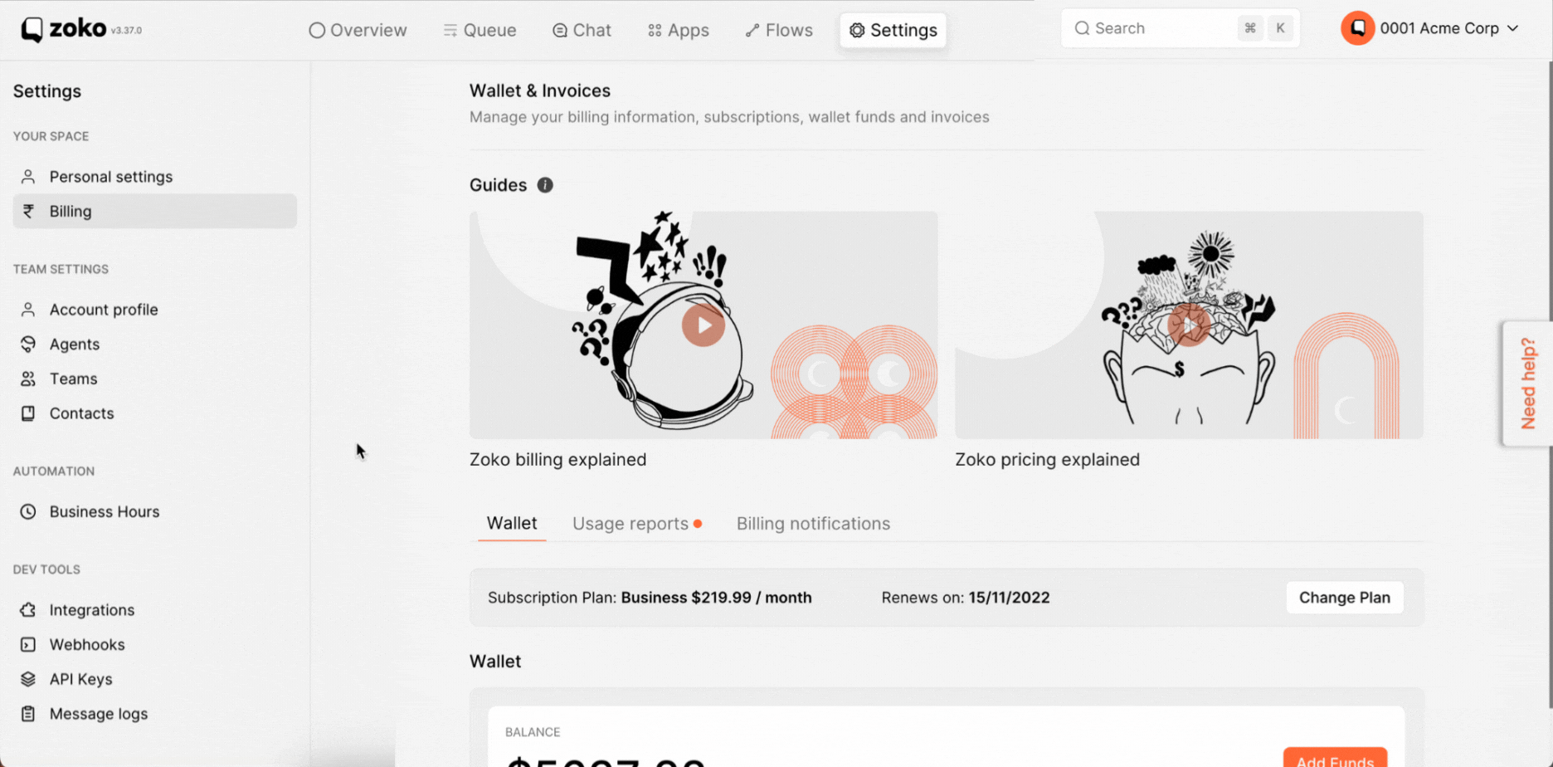Open the Agents settings page
This screenshot has height=767, width=1553.
point(155,344)
